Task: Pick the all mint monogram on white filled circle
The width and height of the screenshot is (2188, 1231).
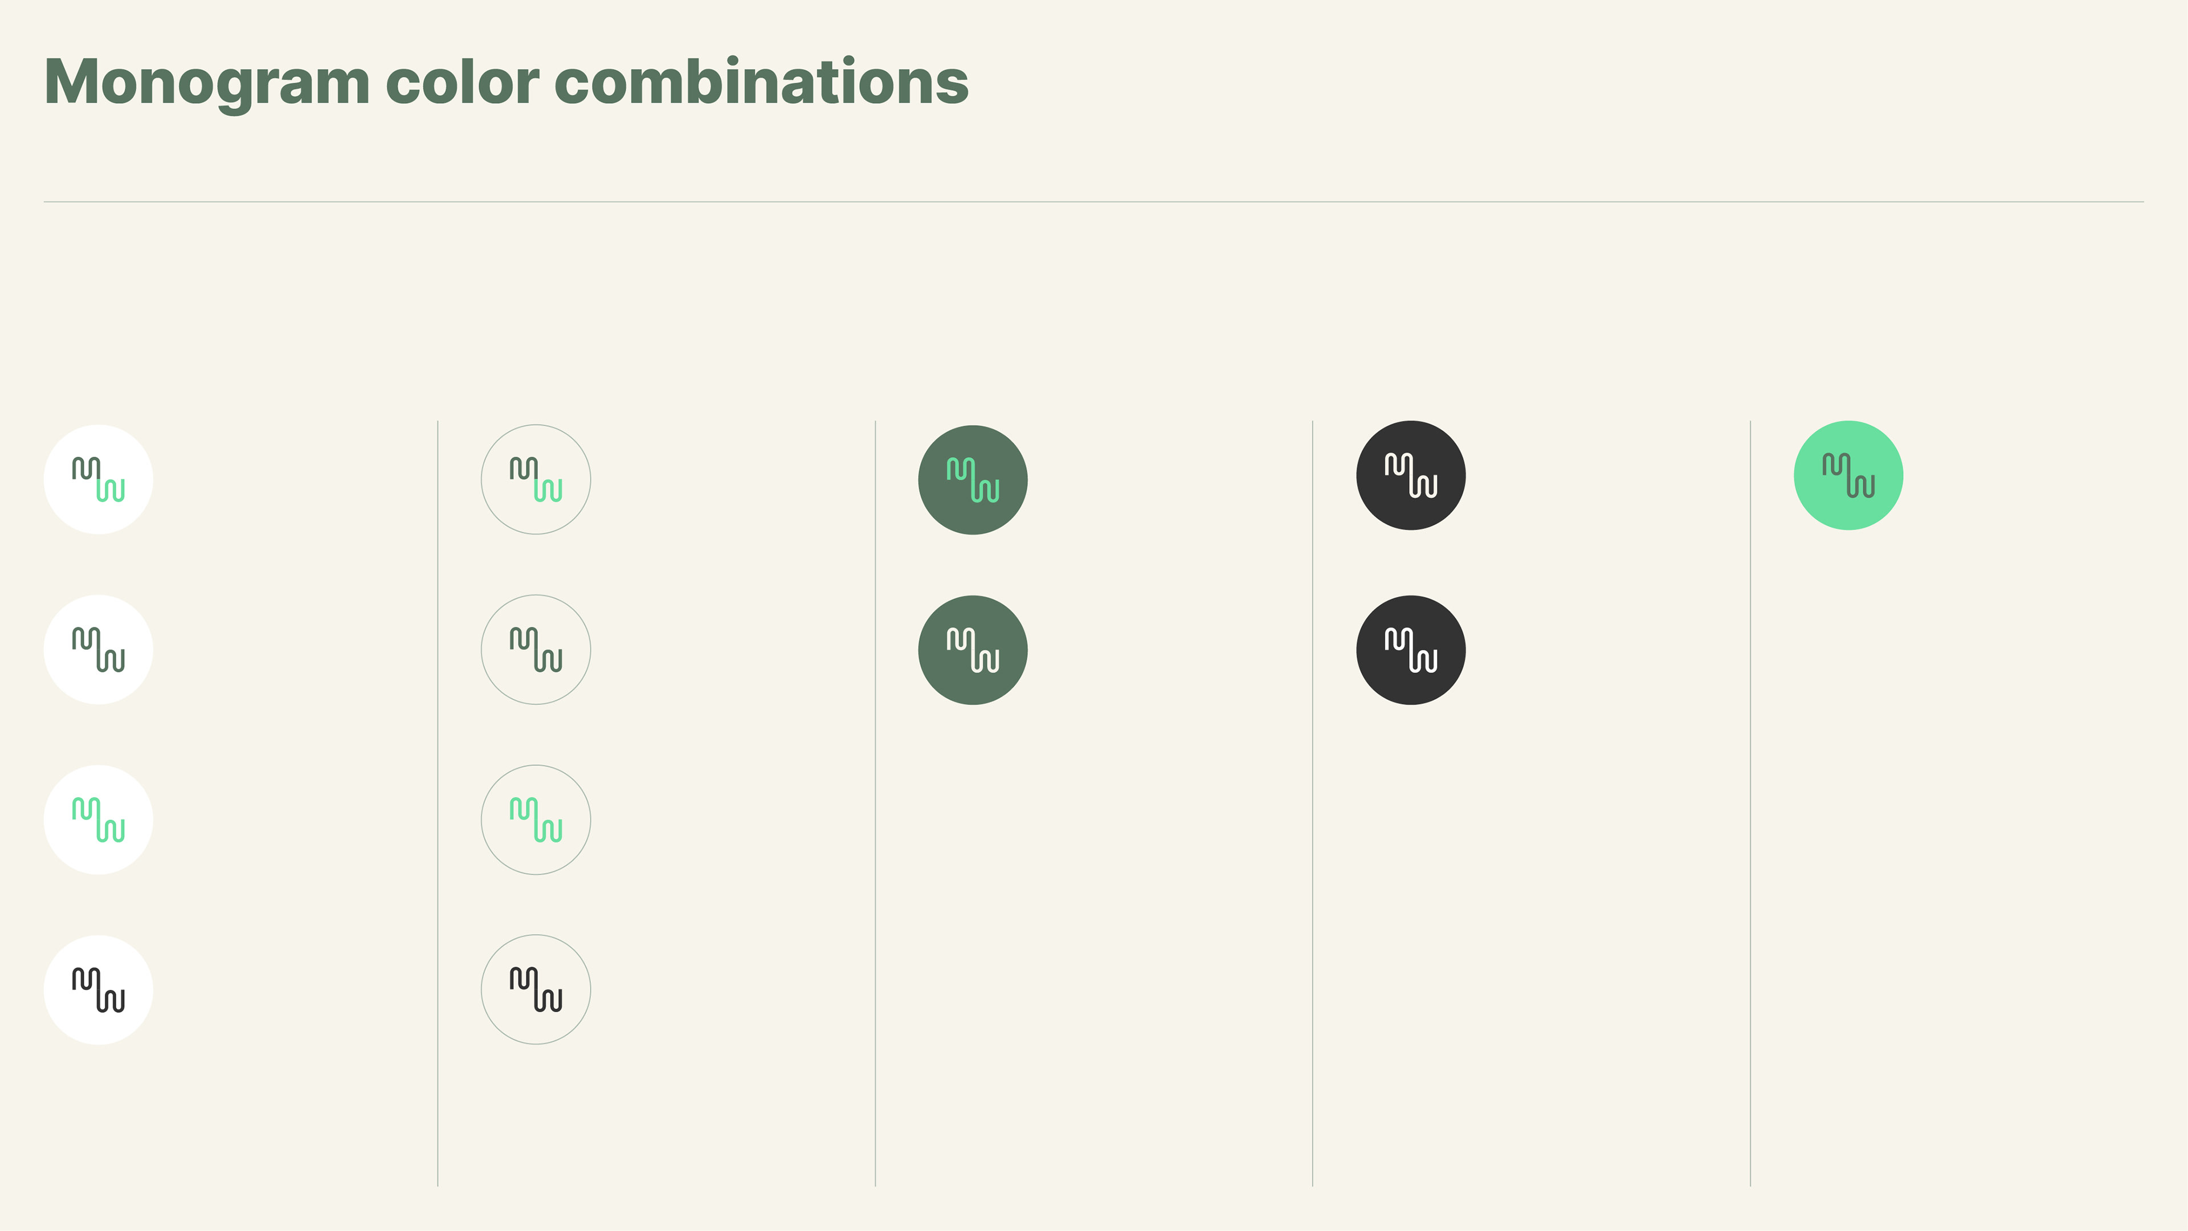Action: tap(99, 819)
